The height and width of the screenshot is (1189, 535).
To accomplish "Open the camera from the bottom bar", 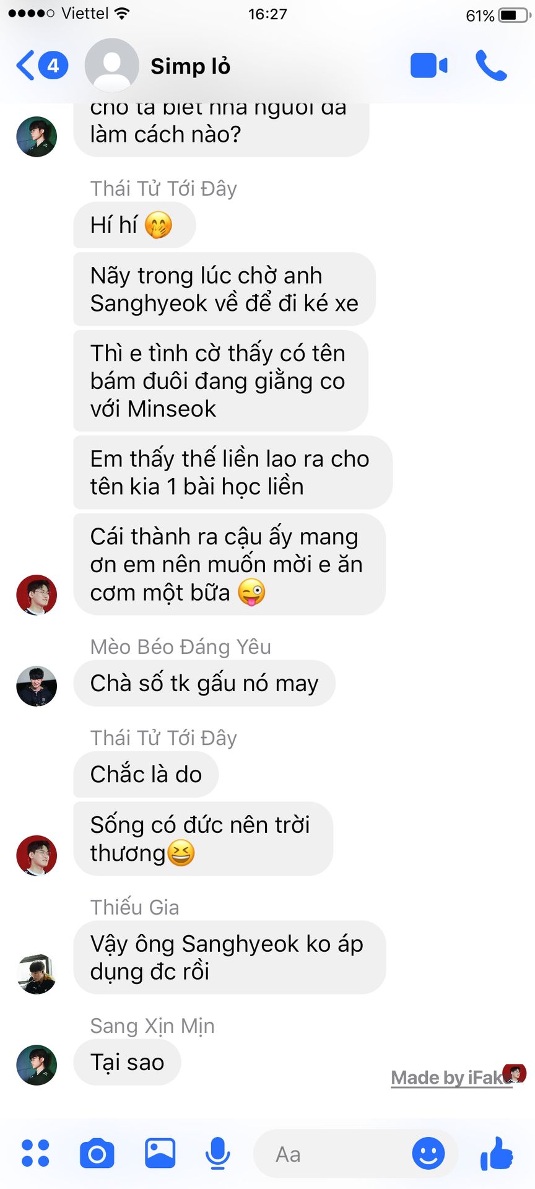I will [97, 1153].
